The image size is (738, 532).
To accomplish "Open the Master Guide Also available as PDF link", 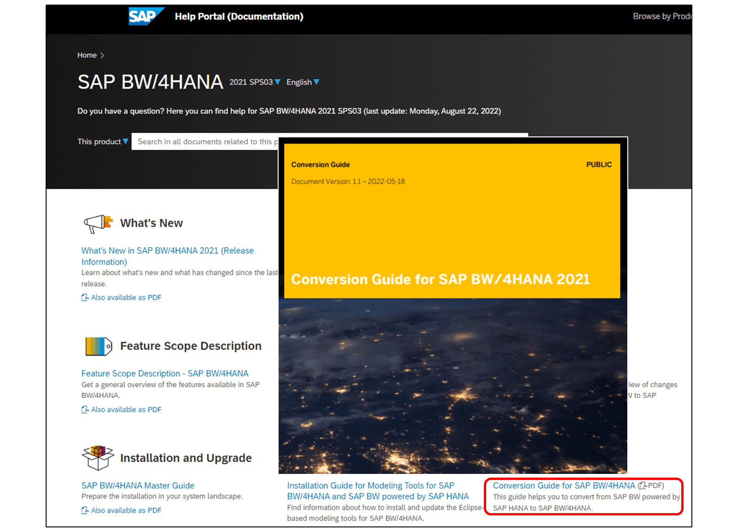I will click(126, 510).
